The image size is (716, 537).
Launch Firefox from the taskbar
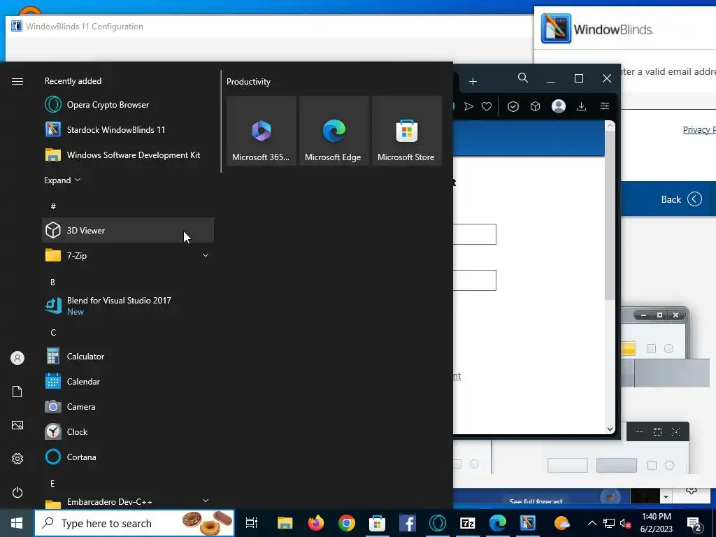click(315, 523)
